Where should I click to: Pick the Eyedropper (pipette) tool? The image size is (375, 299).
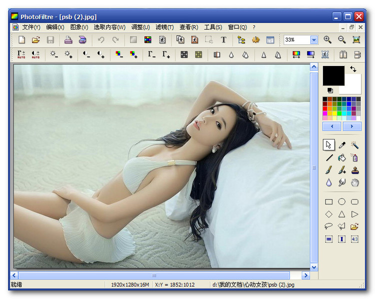(x=342, y=145)
